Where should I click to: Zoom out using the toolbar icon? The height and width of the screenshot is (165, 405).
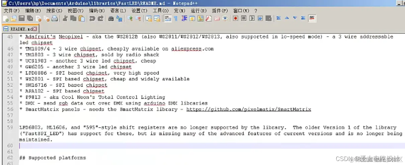point(138,18)
